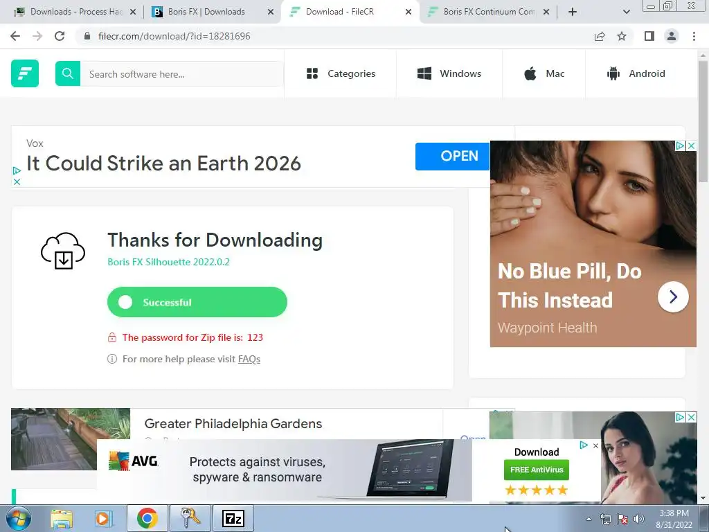Viewport: 709px width, 532px height.
Task: Click the Greater Philadelphia Gardens ad title
Action: coord(233,424)
